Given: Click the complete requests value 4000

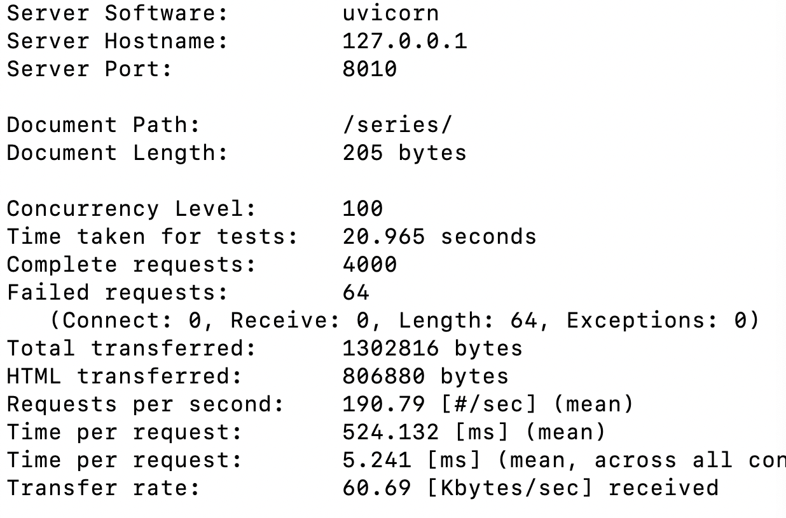Looking at the screenshot, I should tap(369, 265).
